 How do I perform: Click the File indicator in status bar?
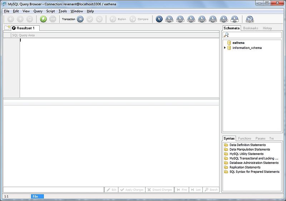[38, 196]
